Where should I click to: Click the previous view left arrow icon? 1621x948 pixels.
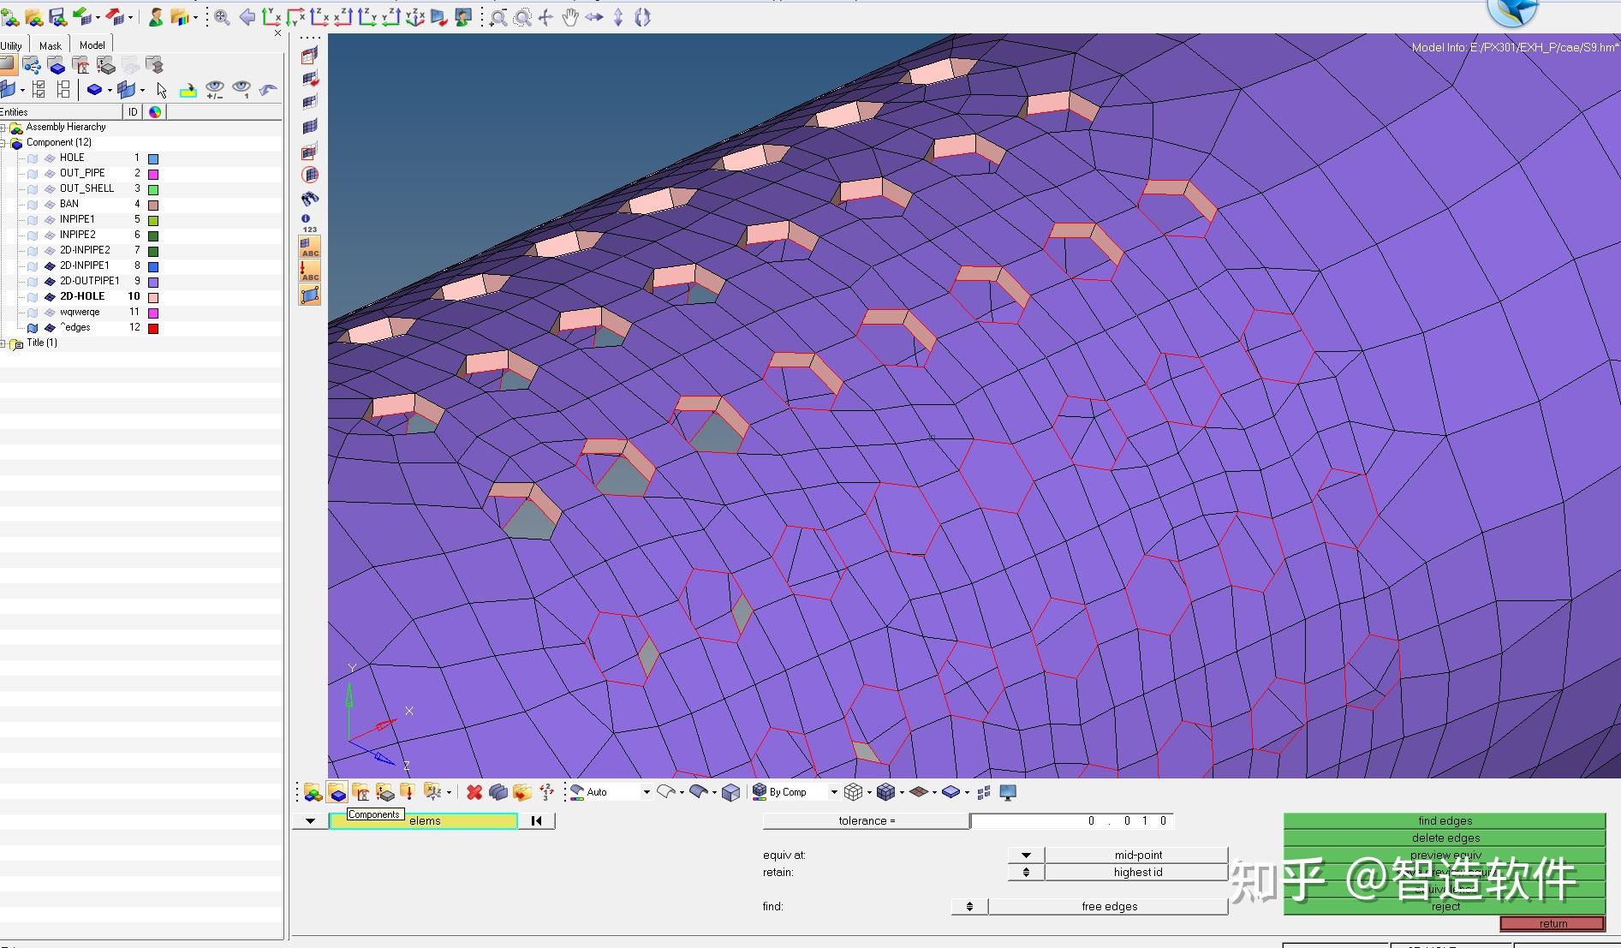click(x=247, y=17)
